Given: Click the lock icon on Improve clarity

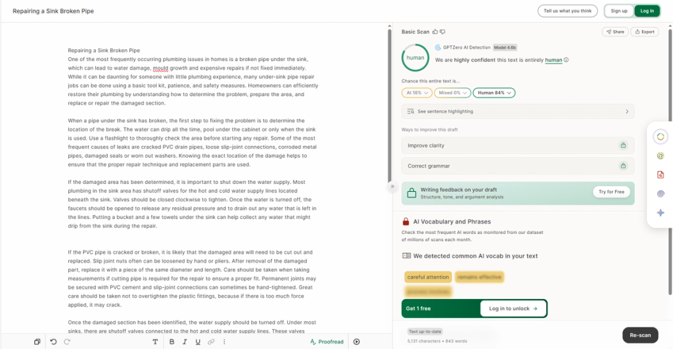Looking at the screenshot, I should (x=623, y=145).
